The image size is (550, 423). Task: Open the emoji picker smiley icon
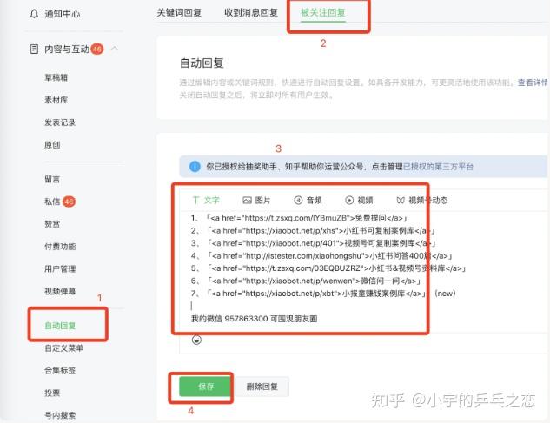[x=196, y=340]
